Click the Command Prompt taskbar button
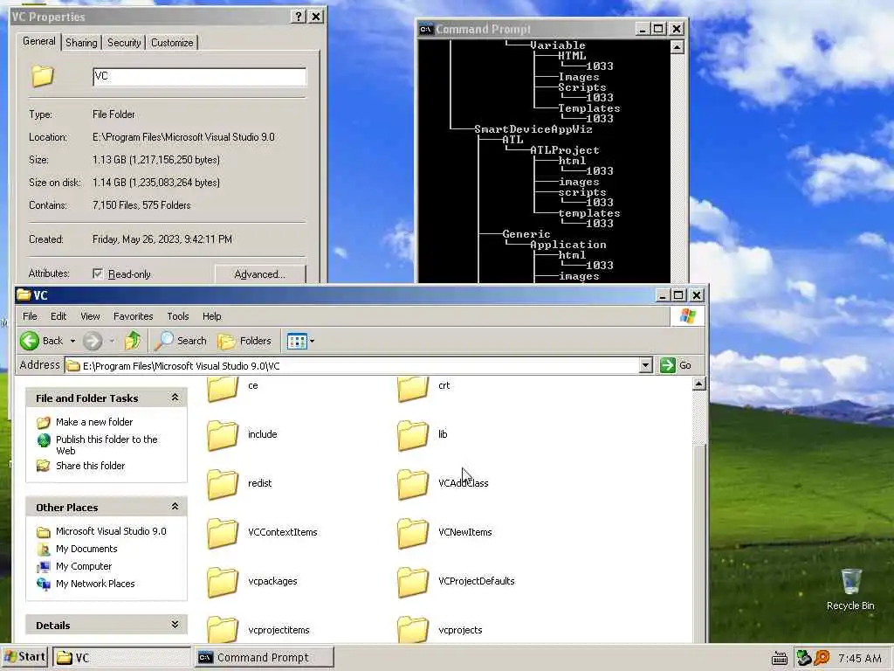The width and height of the screenshot is (894, 671). tap(264, 658)
